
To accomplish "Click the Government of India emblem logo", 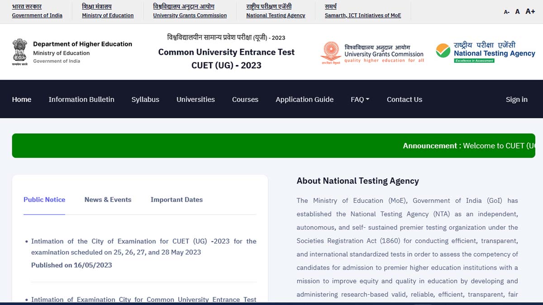I will [20, 52].
